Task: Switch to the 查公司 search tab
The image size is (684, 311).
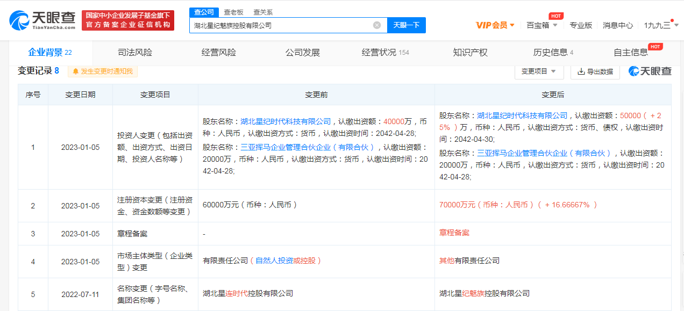Action: click(x=204, y=12)
